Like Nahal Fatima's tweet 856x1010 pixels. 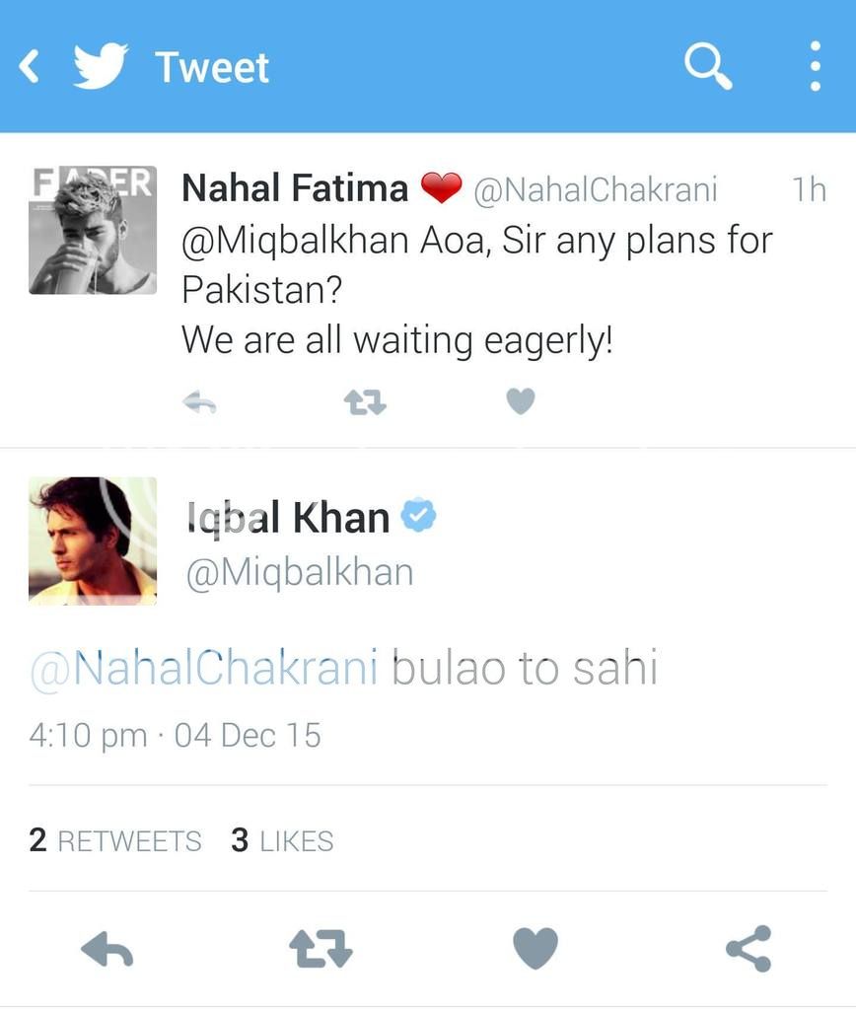(520, 401)
